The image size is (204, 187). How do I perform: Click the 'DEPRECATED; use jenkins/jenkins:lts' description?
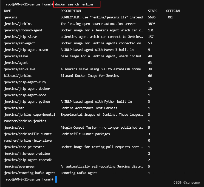(101, 17)
